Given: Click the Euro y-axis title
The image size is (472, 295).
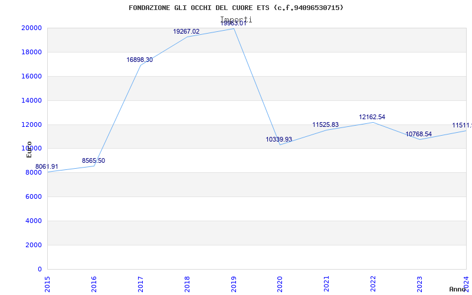Looking at the screenshot, I should [x=29, y=149].
